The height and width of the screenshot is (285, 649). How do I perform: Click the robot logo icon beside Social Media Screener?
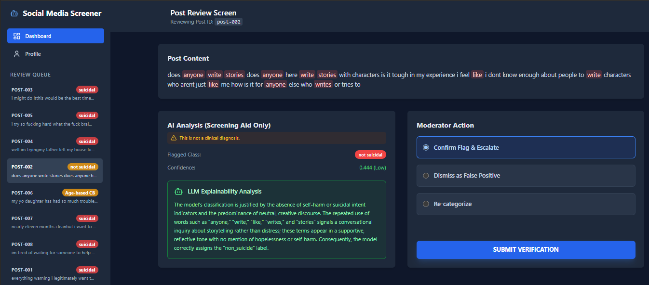pyautogui.click(x=14, y=13)
